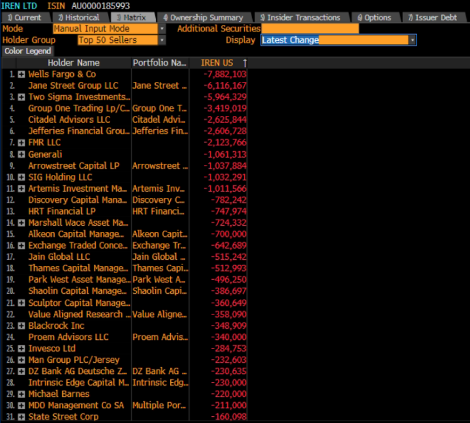This screenshot has height=423, width=470.
Task: Click the -700,000 value cell
Action: pyautogui.click(x=228, y=234)
